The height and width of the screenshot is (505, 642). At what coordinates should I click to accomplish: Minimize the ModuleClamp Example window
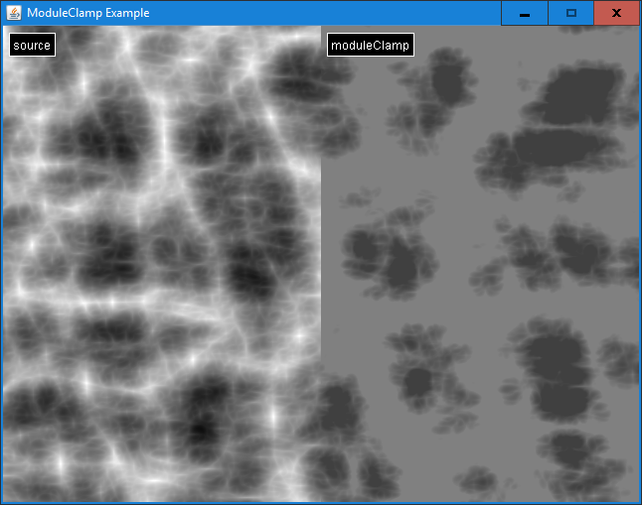click(x=524, y=13)
